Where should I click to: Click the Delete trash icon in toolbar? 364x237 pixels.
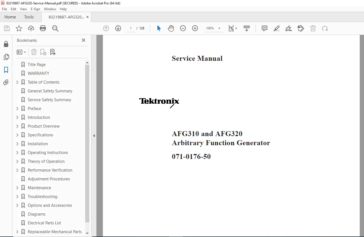(313, 28)
